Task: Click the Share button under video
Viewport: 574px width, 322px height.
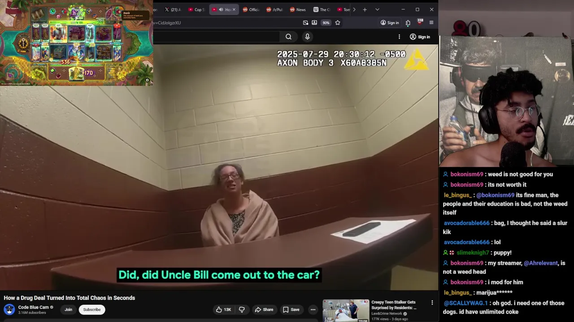Action: pyautogui.click(x=264, y=309)
